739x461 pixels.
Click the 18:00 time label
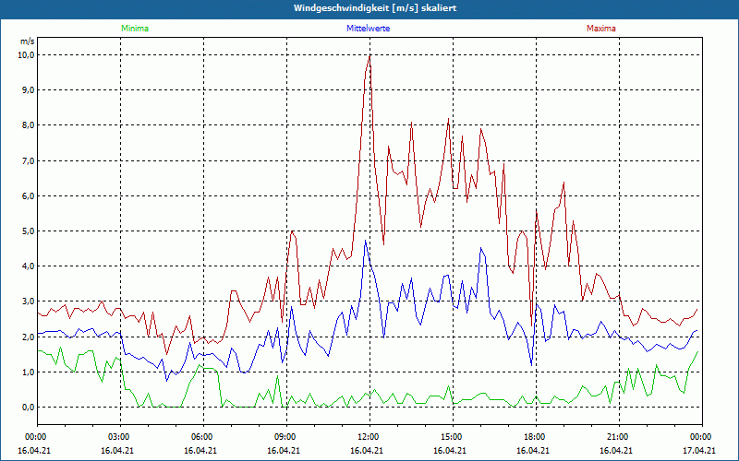point(536,437)
